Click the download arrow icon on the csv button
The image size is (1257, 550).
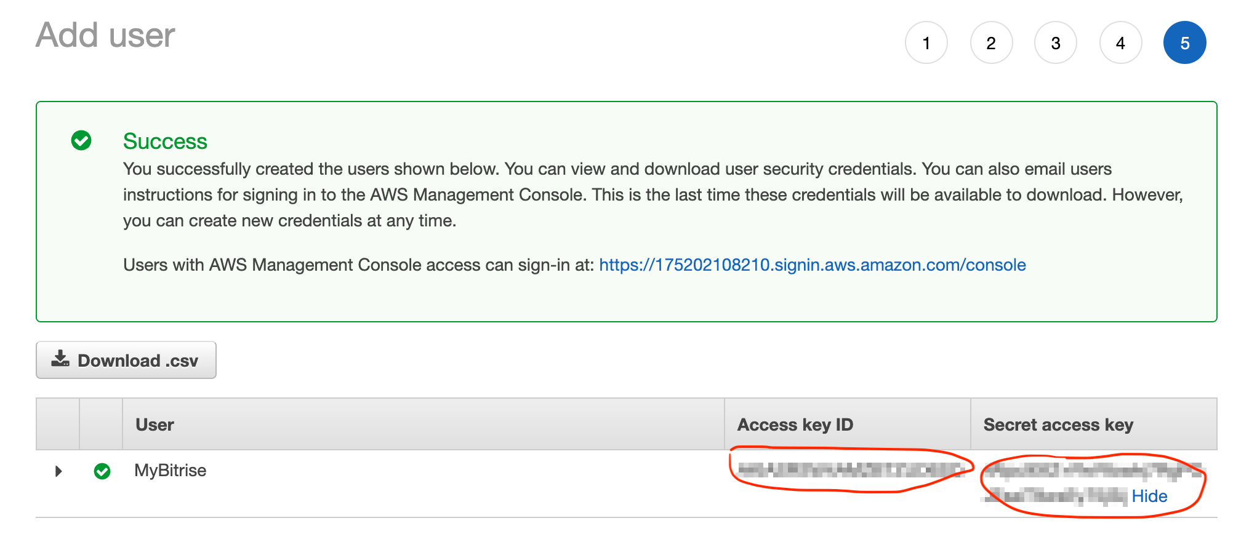[x=60, y=359]
